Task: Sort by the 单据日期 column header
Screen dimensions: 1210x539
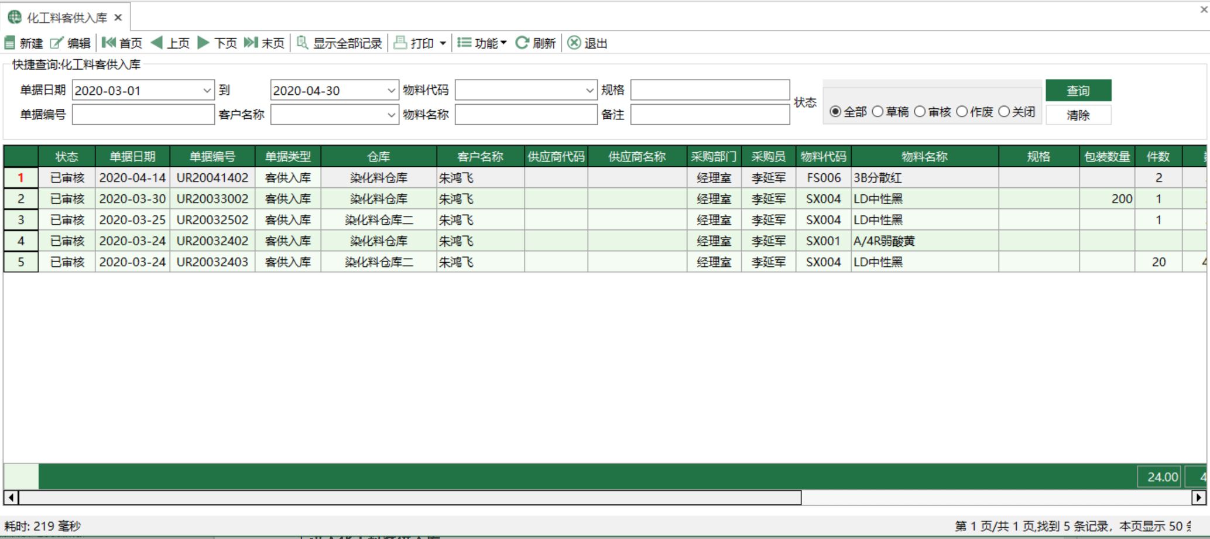Action: tap(133, 157)
